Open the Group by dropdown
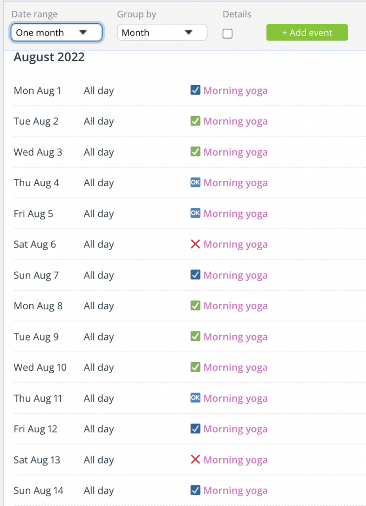The image size is (366, 506). pos(162,32)
